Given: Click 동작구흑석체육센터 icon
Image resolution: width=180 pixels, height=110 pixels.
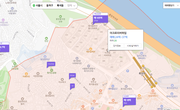Looking at the screenshot, I should [x=142, y=53].
